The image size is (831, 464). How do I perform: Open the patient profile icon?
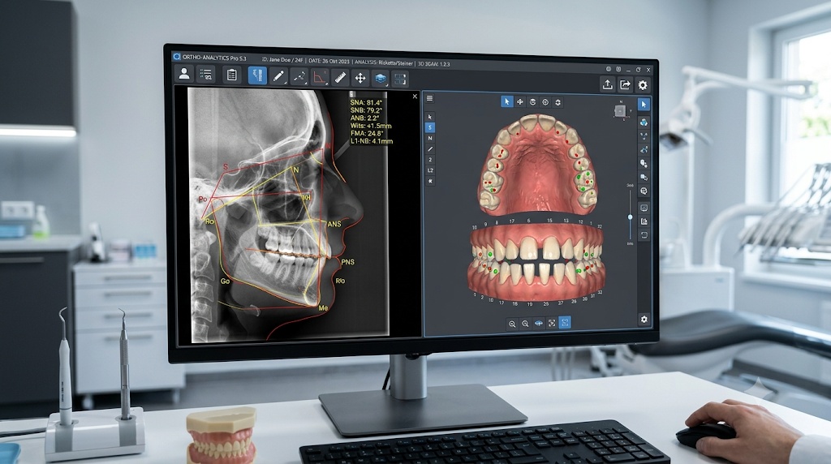pos(184,74)
